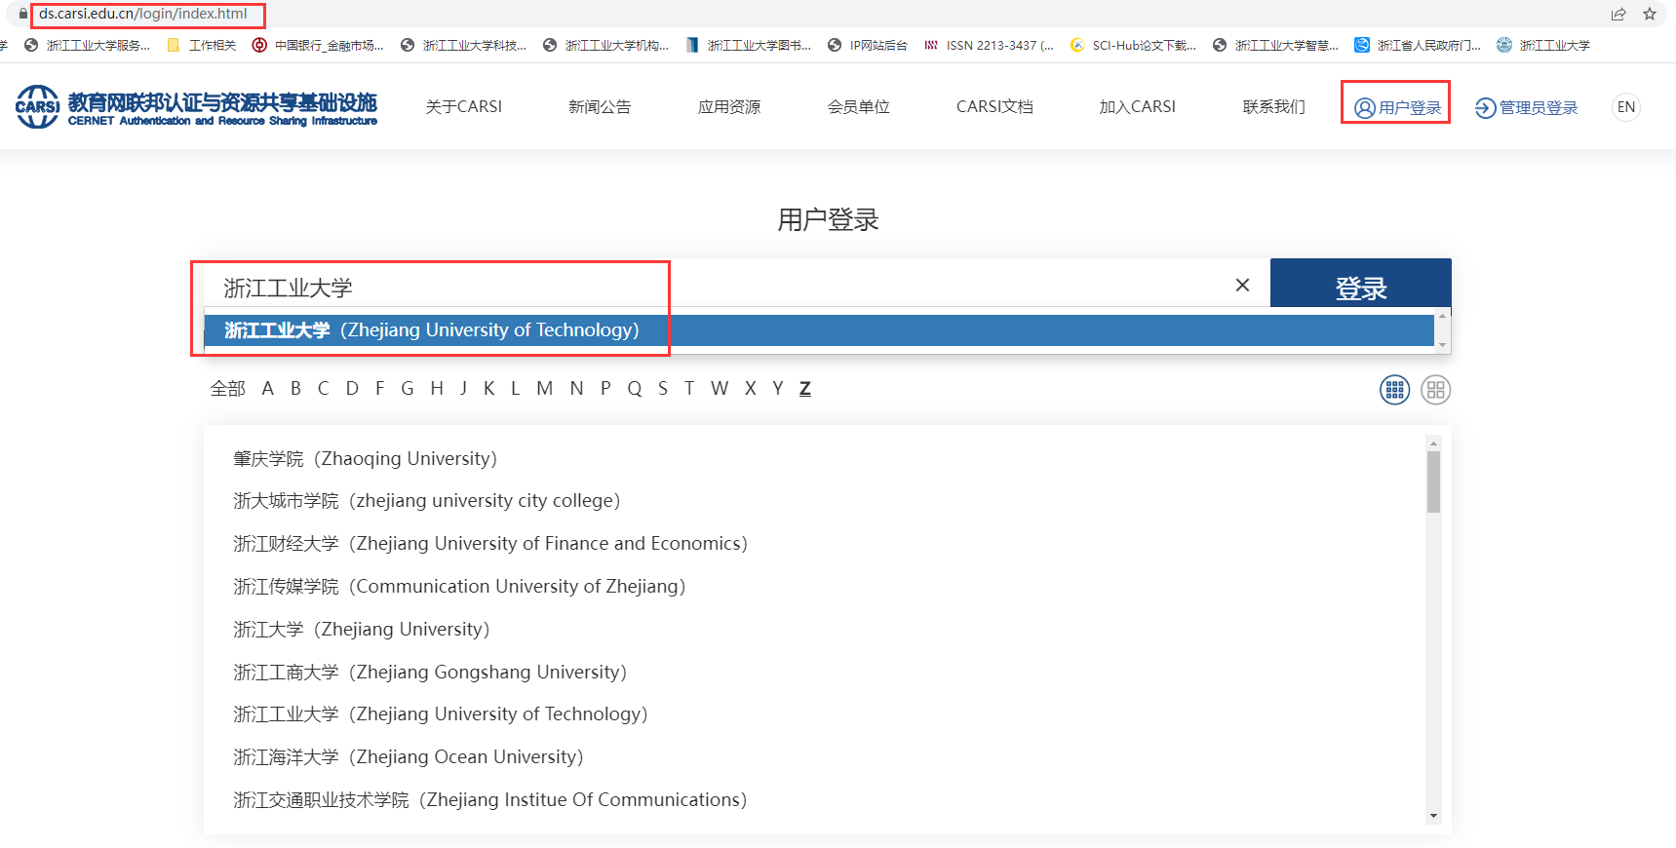Open the 关于CARSI menu item
The image size is (1676, 848).
[463, 107]
